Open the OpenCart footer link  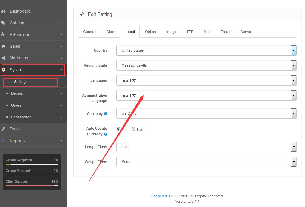coord(159,196)
